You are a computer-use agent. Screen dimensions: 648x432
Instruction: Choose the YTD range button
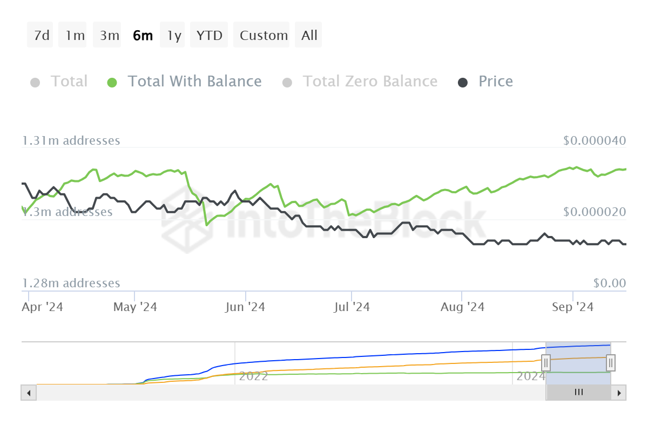pos(210,36)
